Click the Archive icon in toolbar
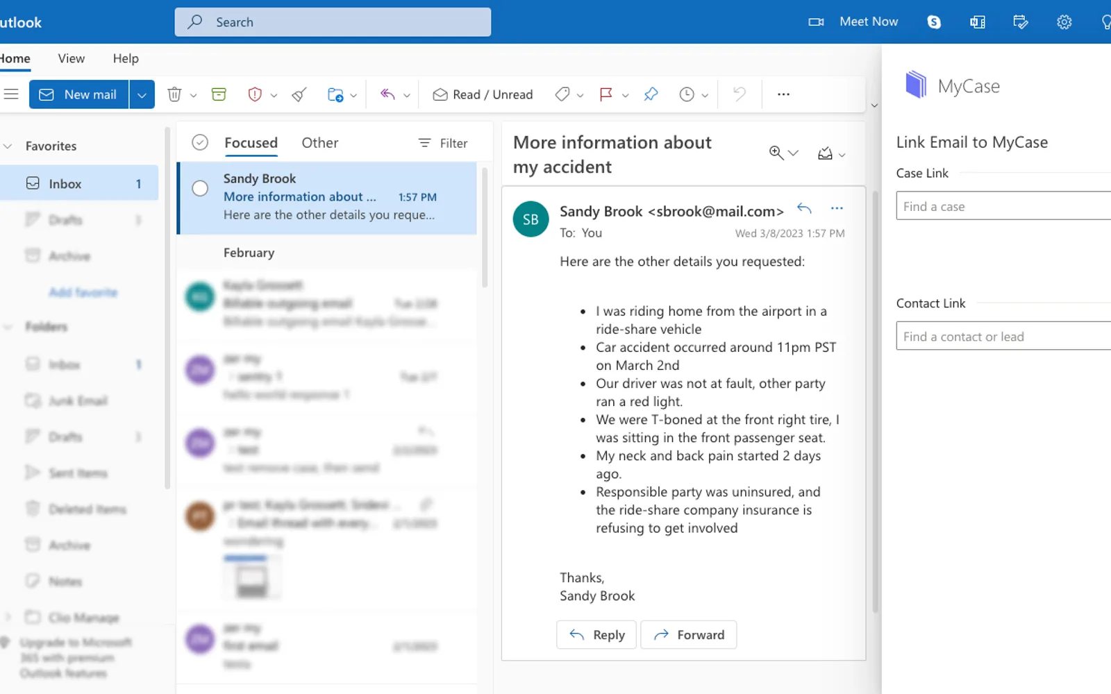Viewport: 1111px width, 694px height. (x=219, y=94)
